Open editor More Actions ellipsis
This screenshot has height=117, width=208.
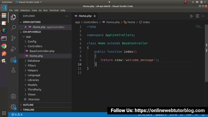tap(203, 16)
